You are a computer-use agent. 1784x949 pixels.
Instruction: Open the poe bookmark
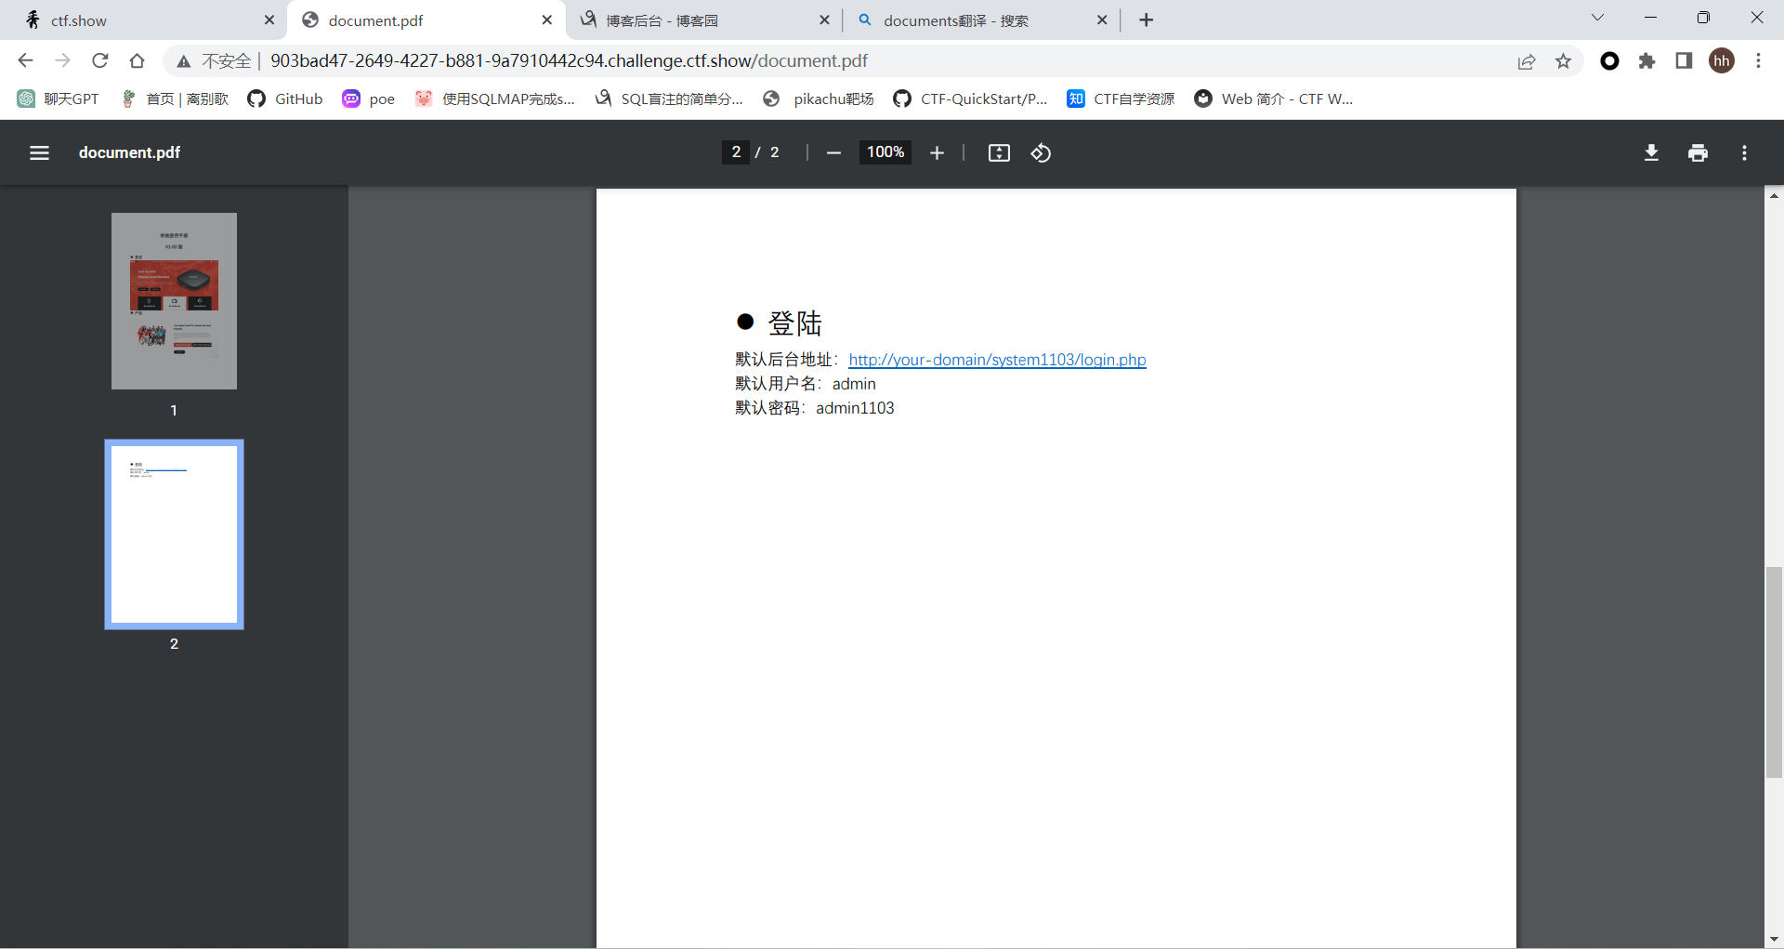[369, 99]
